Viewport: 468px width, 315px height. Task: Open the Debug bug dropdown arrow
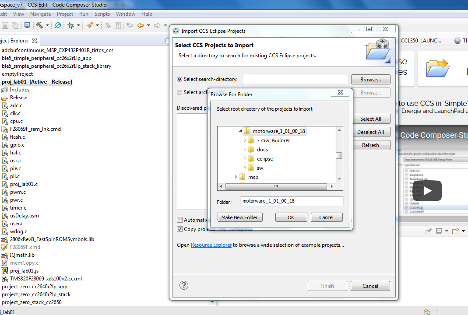78,25
